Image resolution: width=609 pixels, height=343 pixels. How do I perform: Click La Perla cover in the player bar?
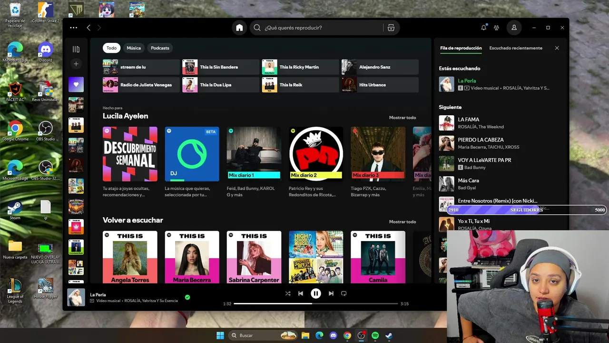76,297
